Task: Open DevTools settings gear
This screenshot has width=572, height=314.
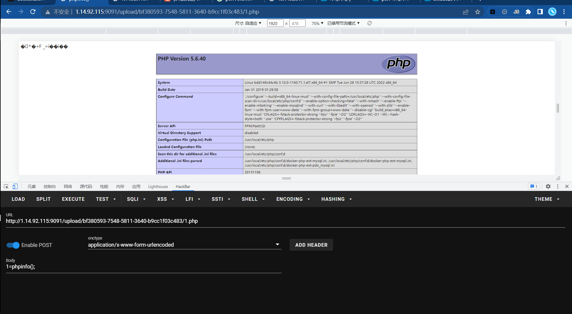Action: [x=548, y=186]
